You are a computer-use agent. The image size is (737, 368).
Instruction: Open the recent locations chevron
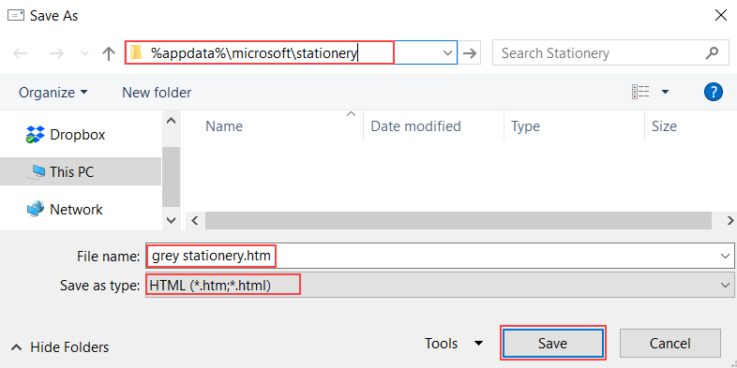[x=85, y=53]
